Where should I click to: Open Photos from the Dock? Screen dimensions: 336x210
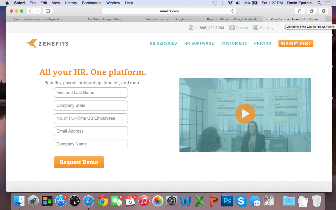[158, 201]
